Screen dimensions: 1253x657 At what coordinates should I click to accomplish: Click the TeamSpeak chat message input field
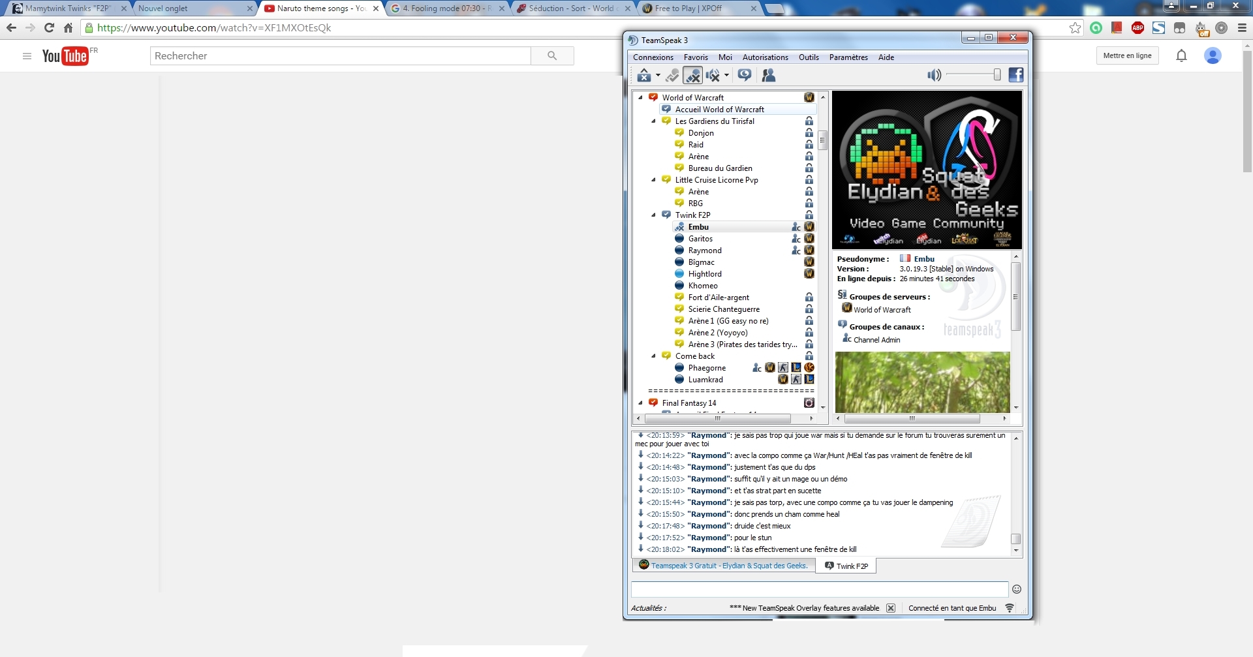pos(820,590)
